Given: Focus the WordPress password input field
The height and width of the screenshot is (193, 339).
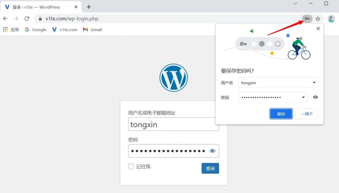Looking at the screenshot, I should 173,151.
